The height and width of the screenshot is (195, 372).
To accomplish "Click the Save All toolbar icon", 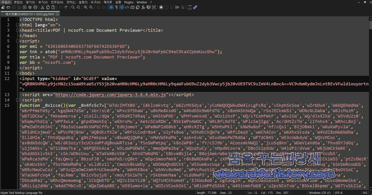I will 19,7.
